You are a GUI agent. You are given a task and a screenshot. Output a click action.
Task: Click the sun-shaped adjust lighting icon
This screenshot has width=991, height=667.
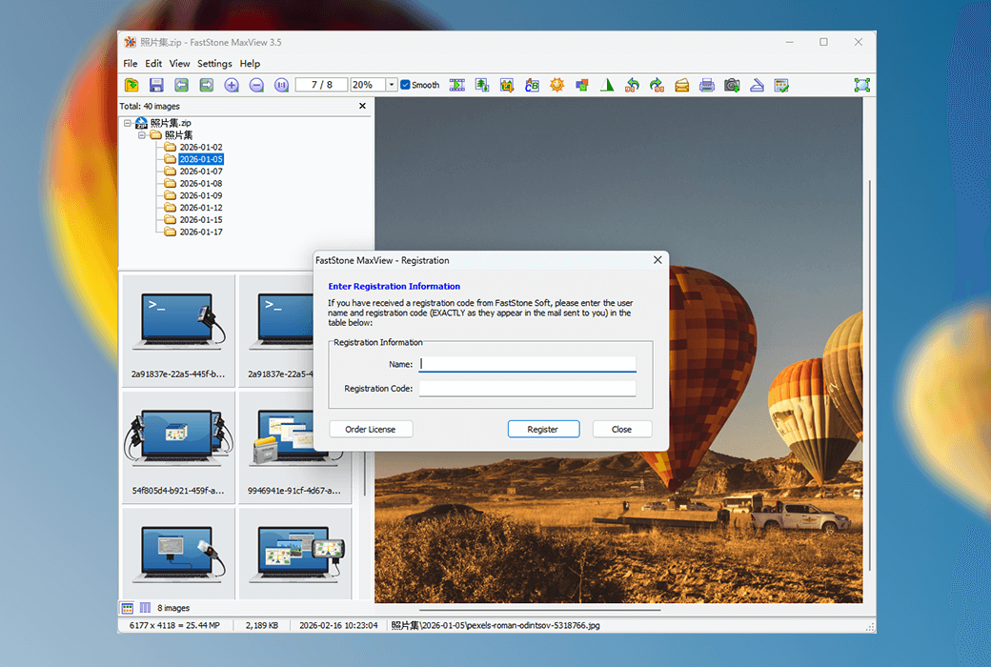click(556, 85)
